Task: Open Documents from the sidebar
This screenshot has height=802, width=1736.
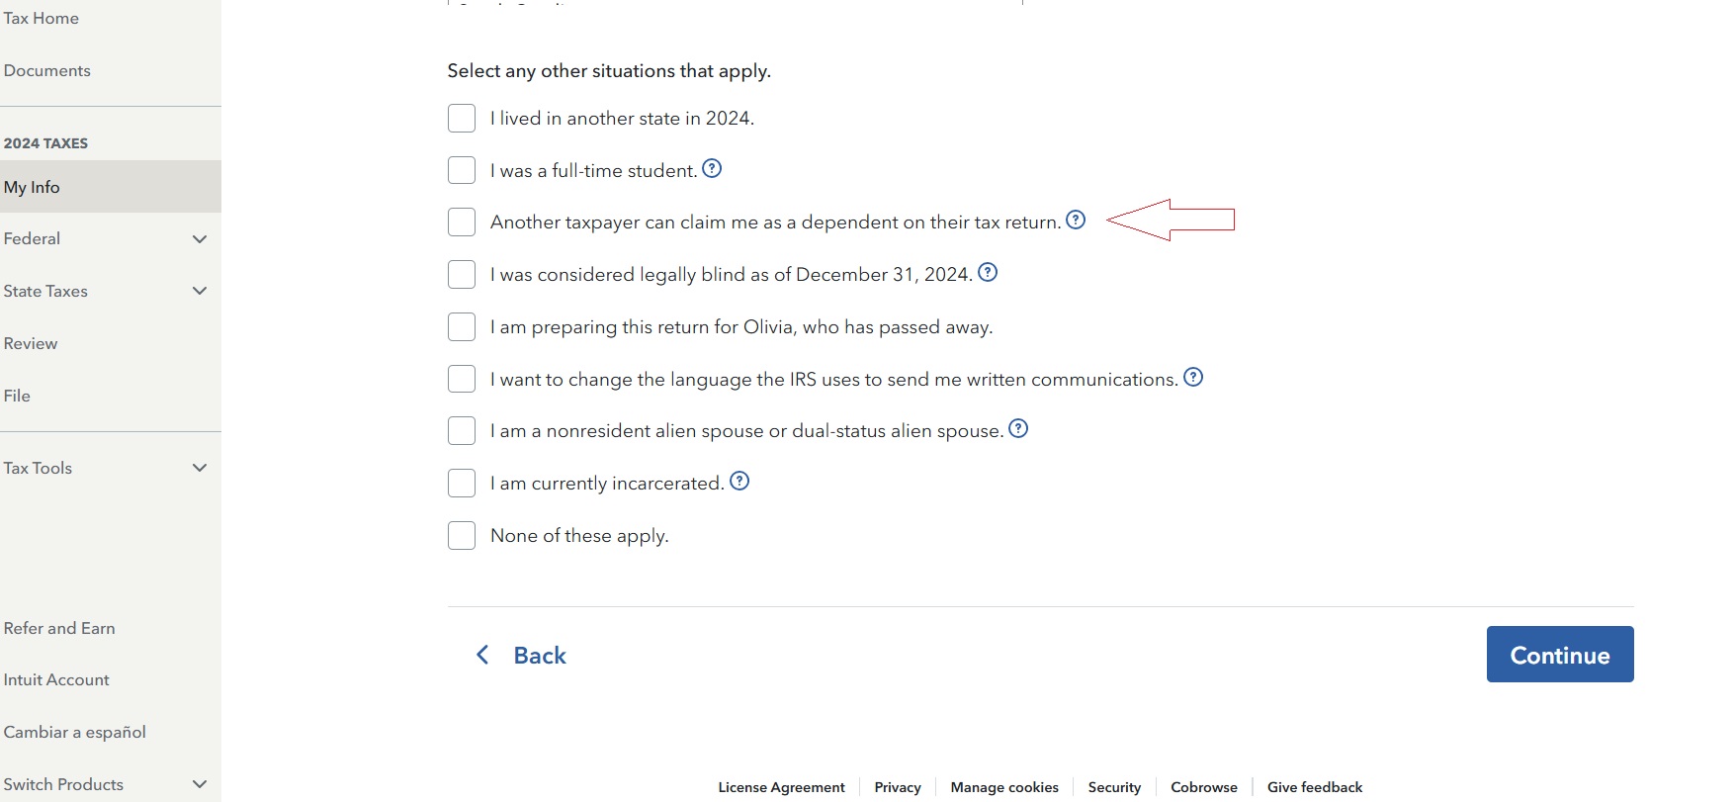Action: 47,70
